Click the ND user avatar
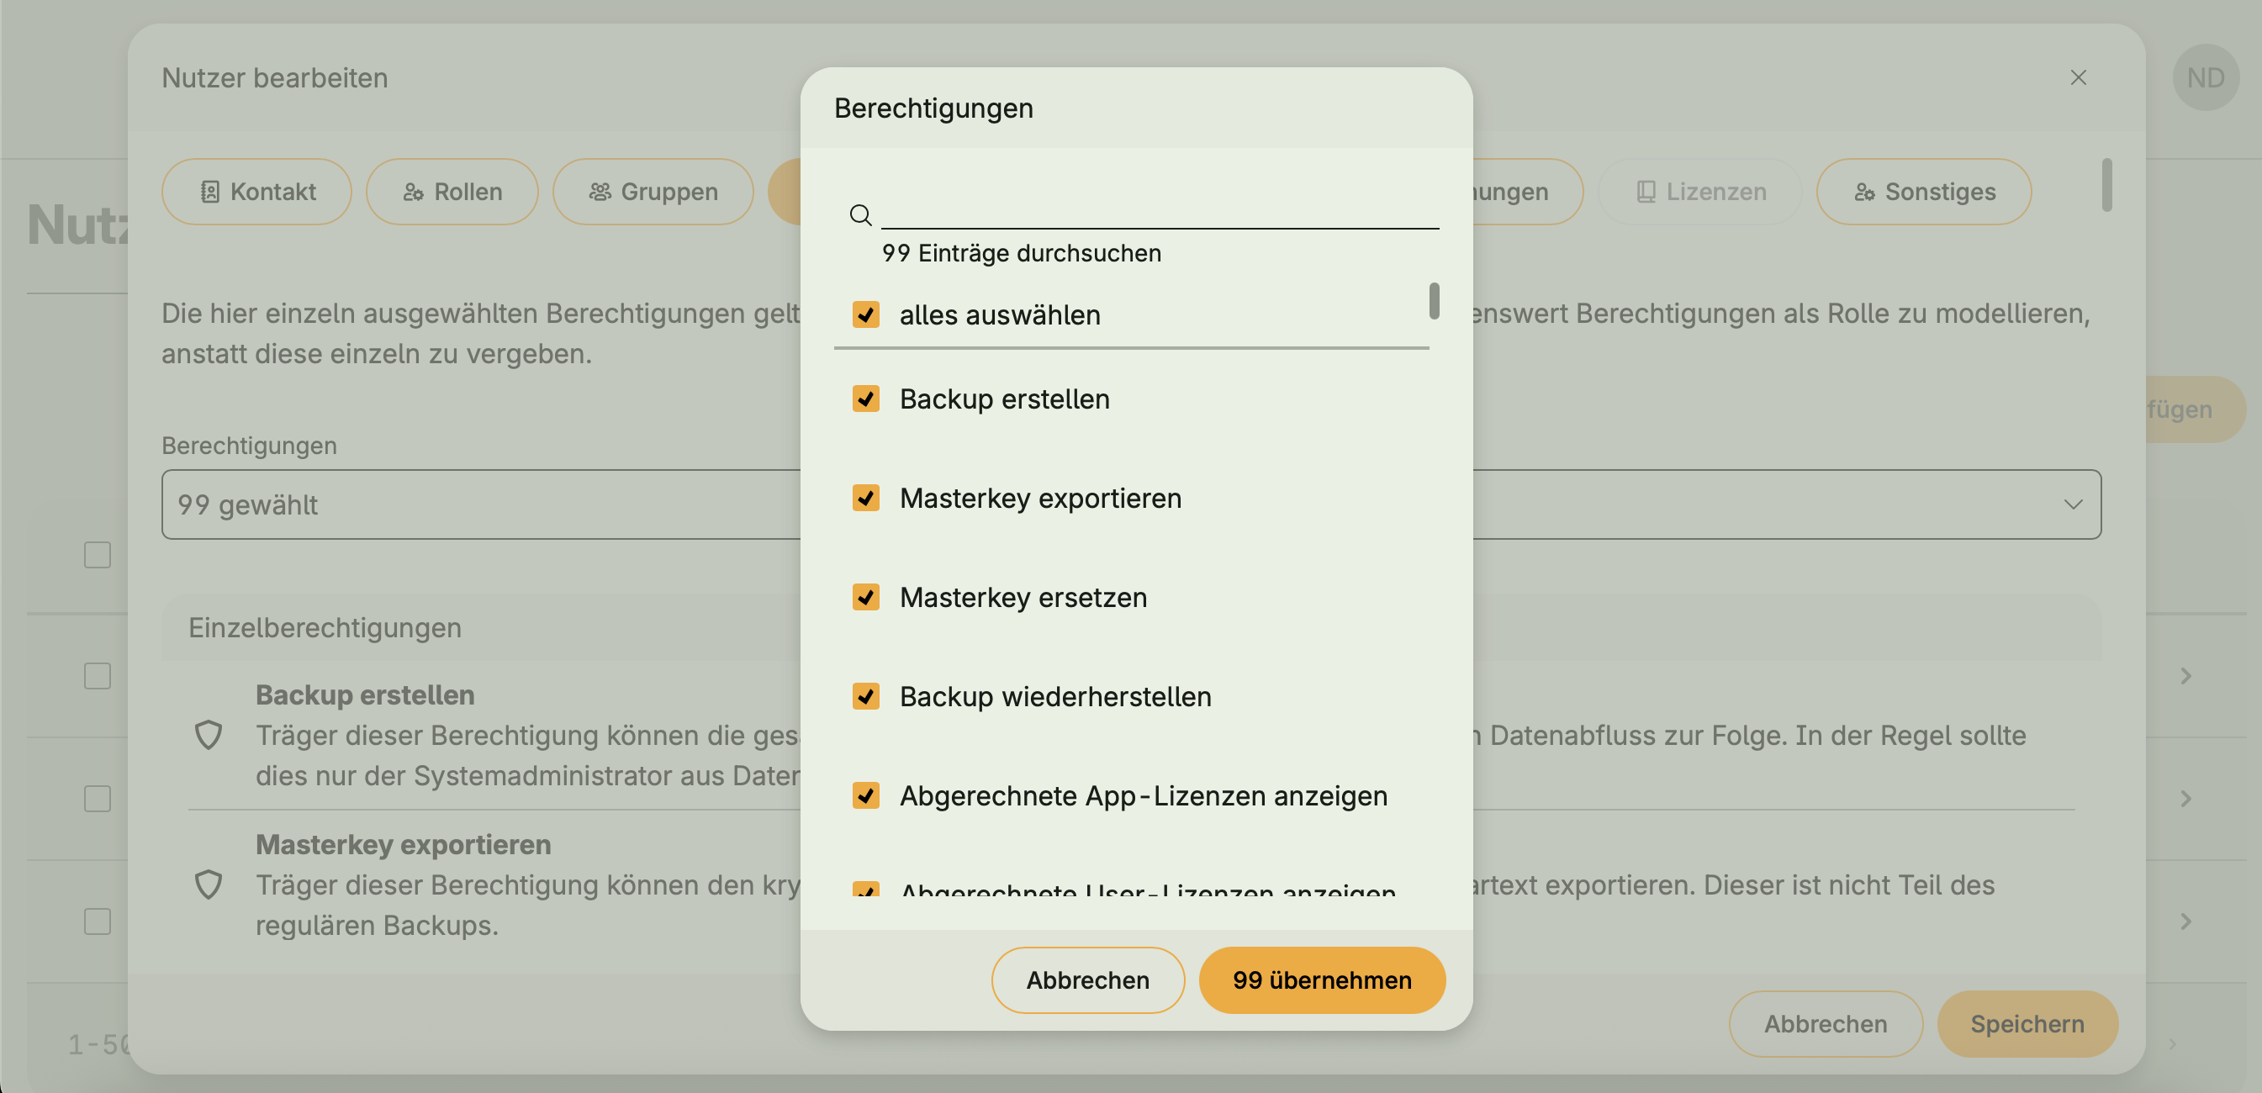This screenshot has width=2262, height=1093. pyautogui.click(x=2205, y=77)
